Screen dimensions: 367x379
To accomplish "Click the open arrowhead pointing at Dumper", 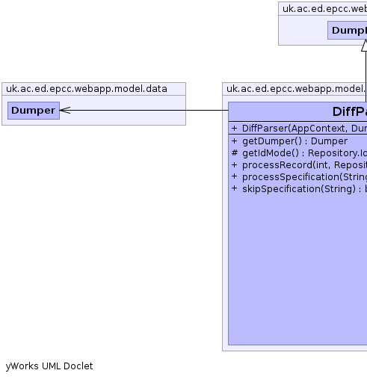I will point(65,111).
